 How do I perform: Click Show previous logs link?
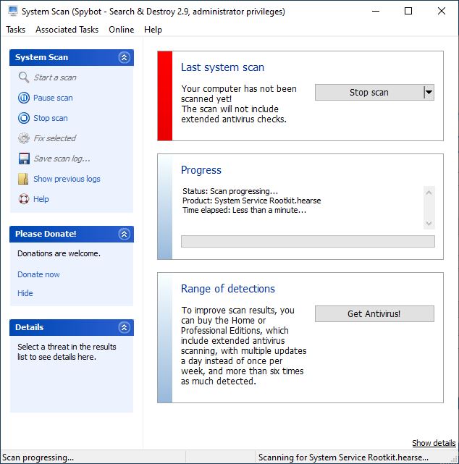coord(67,179)
